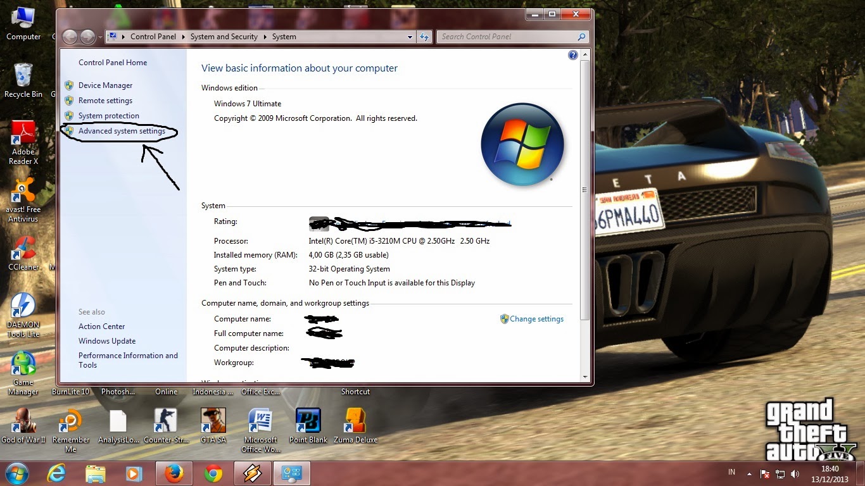Refresh the address bar location
This screenshot has height=486, width=865.
click(x=424, y=37)
